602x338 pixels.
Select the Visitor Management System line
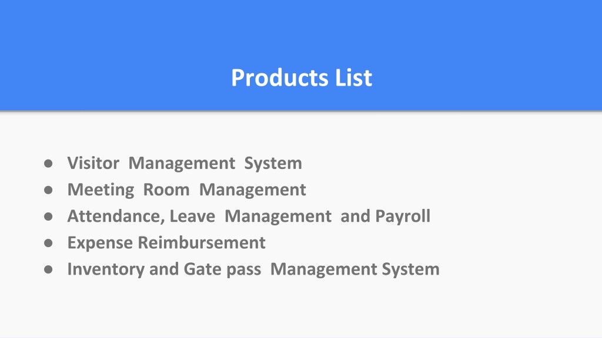(185, 164)
